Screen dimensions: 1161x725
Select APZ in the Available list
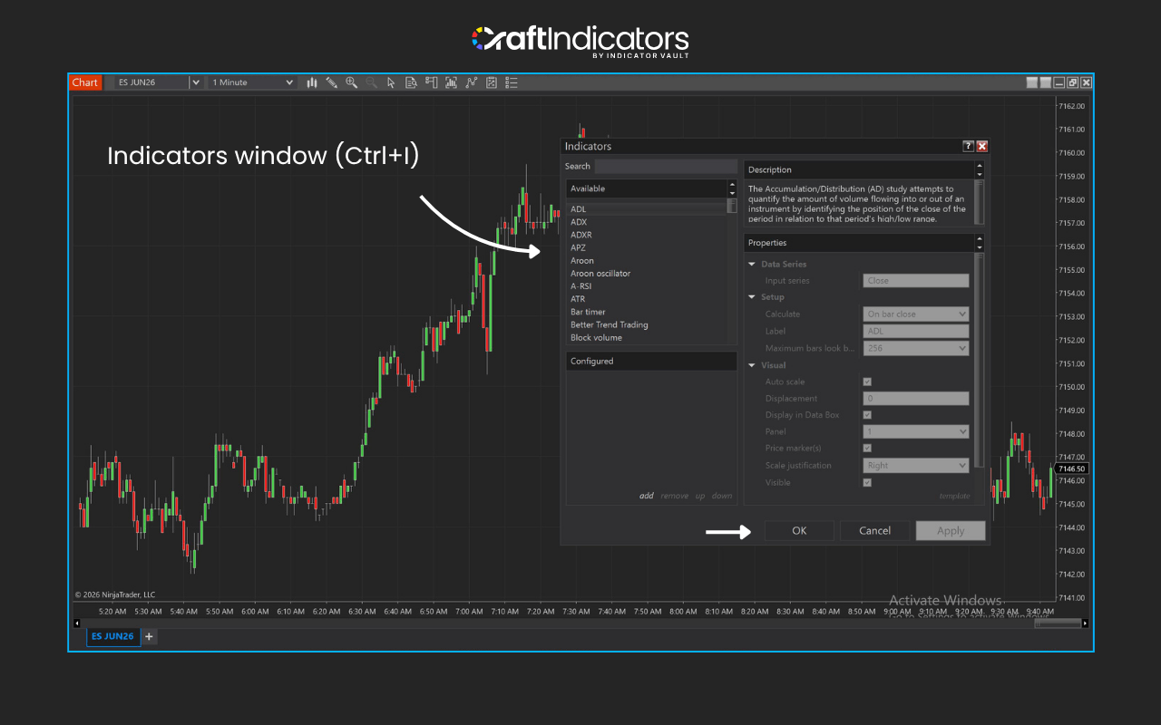[x=648, y=247]
